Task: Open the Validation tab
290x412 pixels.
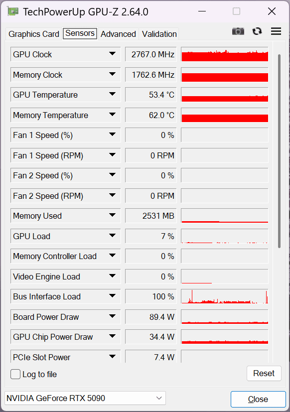Action: click(159, 34)
